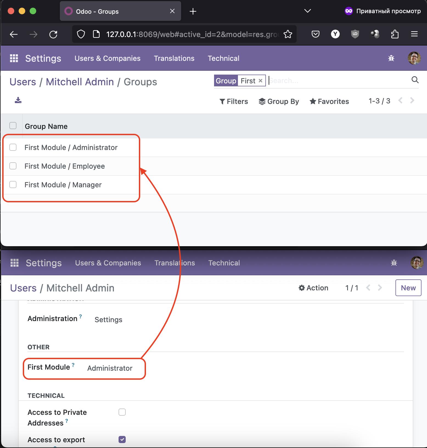Close the Odoo - Groups tab
Screen dimensions: 427x448
tap(172, 11)
